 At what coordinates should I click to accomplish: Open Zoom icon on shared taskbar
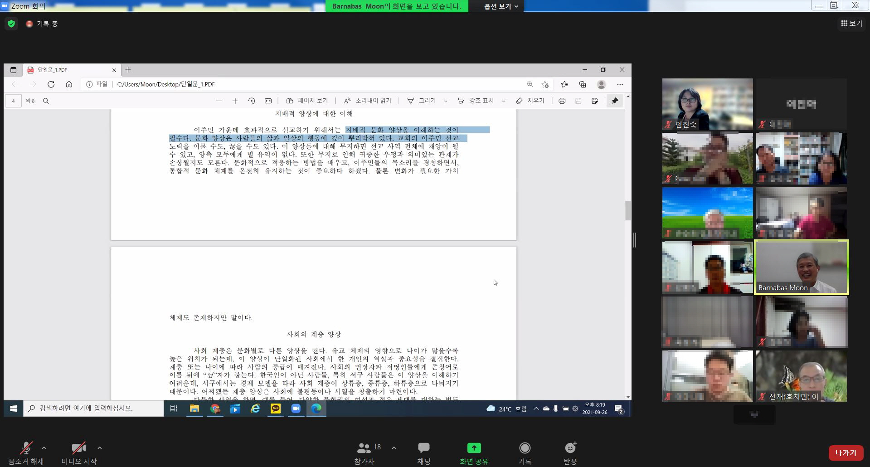[296, 409]
